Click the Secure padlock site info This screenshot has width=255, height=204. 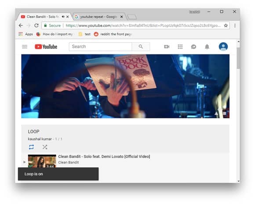[52, 25]
